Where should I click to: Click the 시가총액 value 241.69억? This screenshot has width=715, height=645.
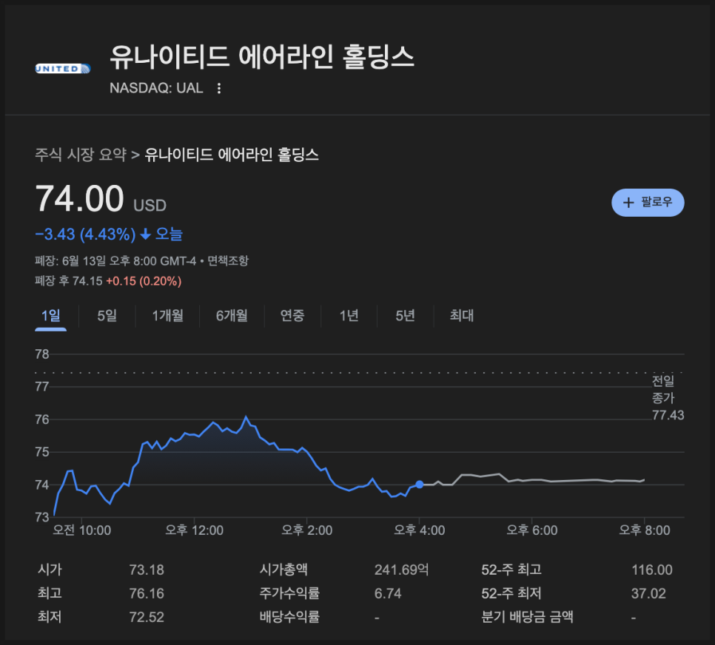point(401,570)
